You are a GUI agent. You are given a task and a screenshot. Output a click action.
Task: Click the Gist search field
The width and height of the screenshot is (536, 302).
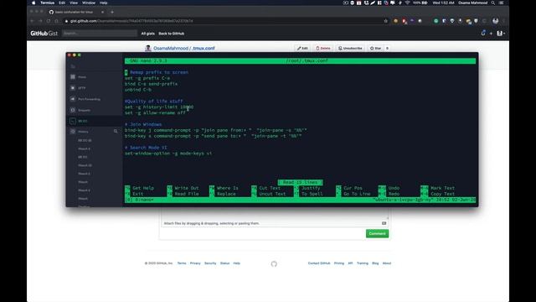(x=100, y=34)
